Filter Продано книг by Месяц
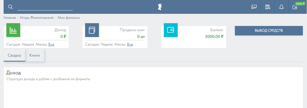The height and width of the screenshot is (108, 307). pos(120,44)
